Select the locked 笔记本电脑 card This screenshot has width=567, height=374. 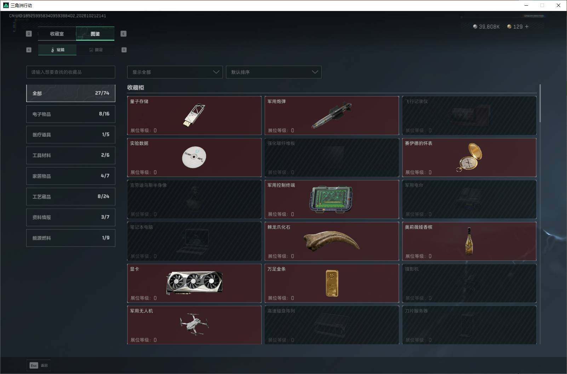[x=194, y=241]
